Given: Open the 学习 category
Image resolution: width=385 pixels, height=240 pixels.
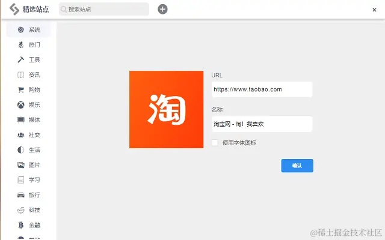Looking at the screenshot, I should pyautogui.click(x=29, y=180).
